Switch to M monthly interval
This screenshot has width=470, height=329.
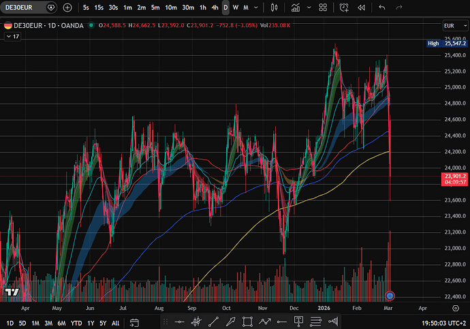click(x=246, y=7)
